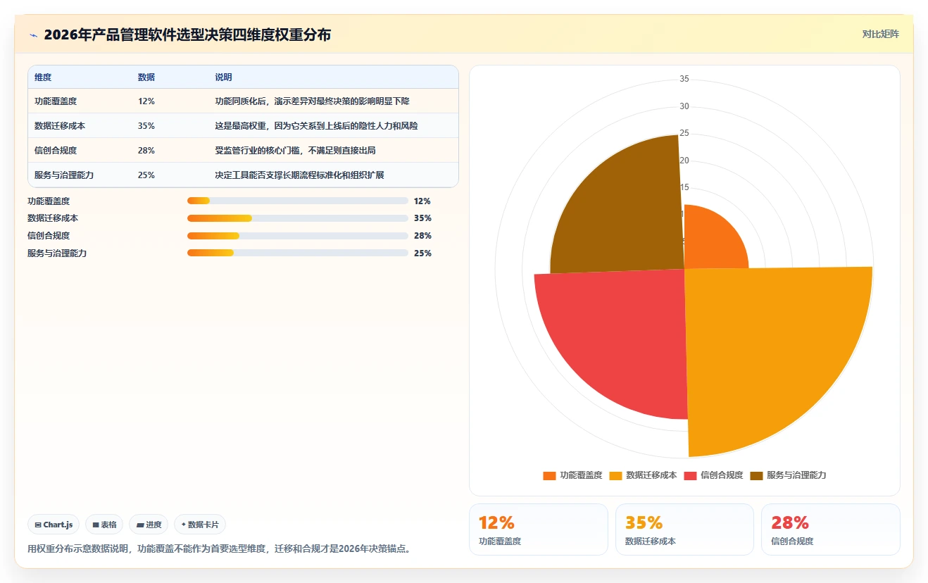The width and height of the screenshot is (928, 583).
Task: Click the 28% value beside third progress bar
Action: point(422,236)
